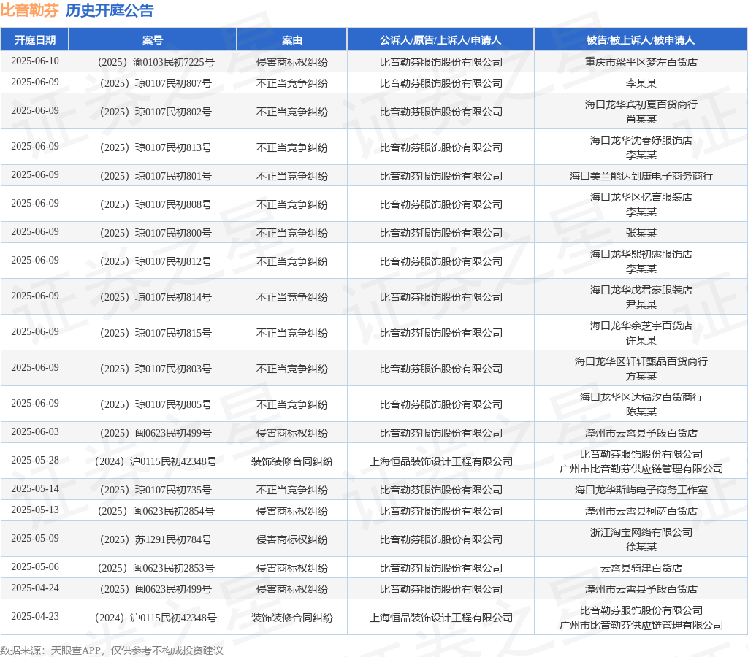Viewport: 748px width, 657px height.
Task: Click defendant 尹某某
Action: (641, 304)
